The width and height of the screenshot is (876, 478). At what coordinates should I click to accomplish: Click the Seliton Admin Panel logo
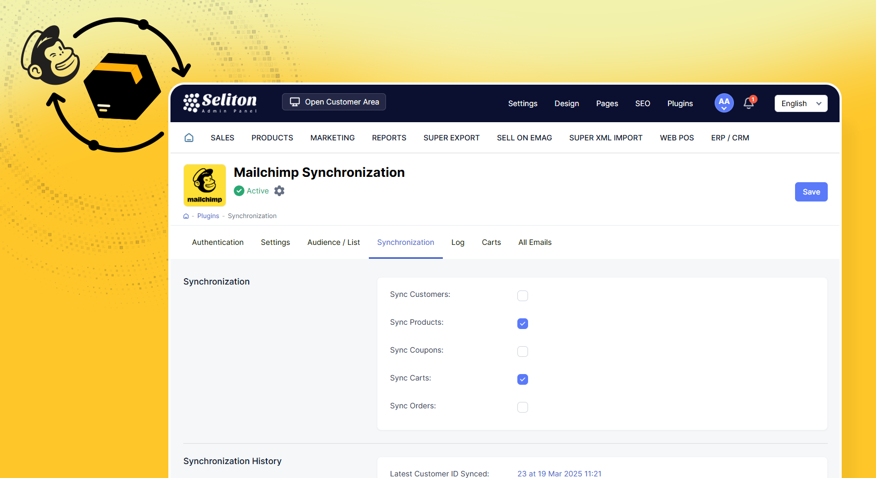click(220, 103)
